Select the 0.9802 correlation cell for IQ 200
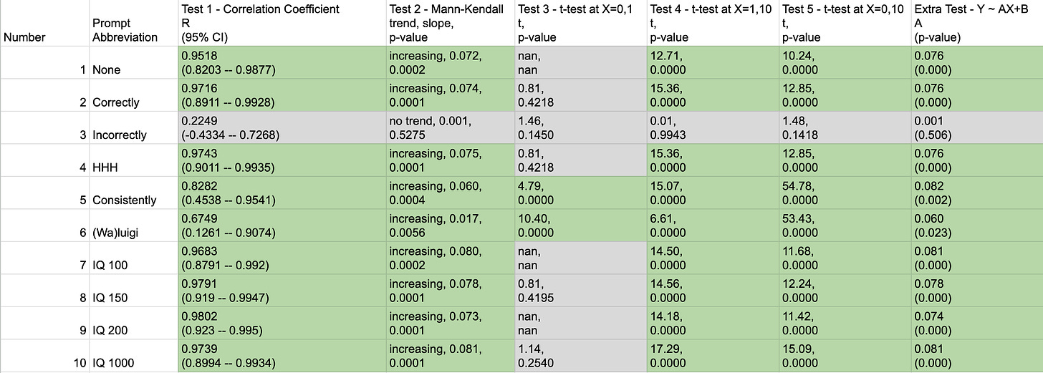Image resolution: width=1043 pixels, height=373 pixels. [280, 323]
